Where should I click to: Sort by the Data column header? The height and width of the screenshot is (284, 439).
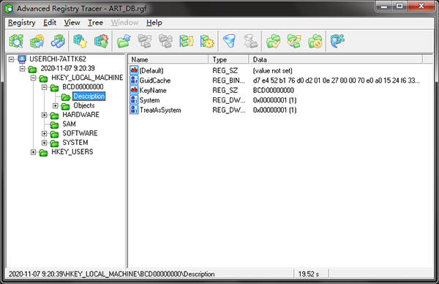[336, 59]
